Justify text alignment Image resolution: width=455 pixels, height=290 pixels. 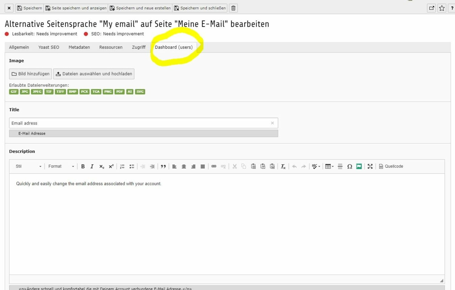coord(203,166)
